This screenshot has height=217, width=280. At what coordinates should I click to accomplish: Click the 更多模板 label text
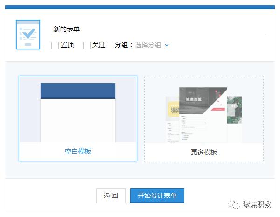(204, 152)
